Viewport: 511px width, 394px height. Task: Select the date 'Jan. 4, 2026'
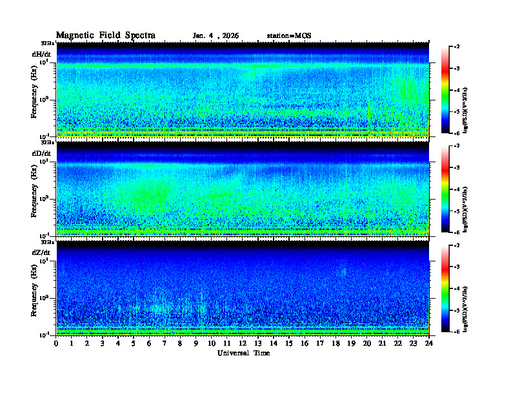click(x=215, y=36)
